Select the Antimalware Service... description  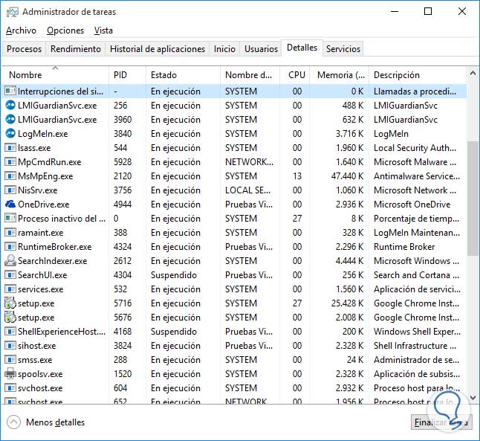pos(417,176)
